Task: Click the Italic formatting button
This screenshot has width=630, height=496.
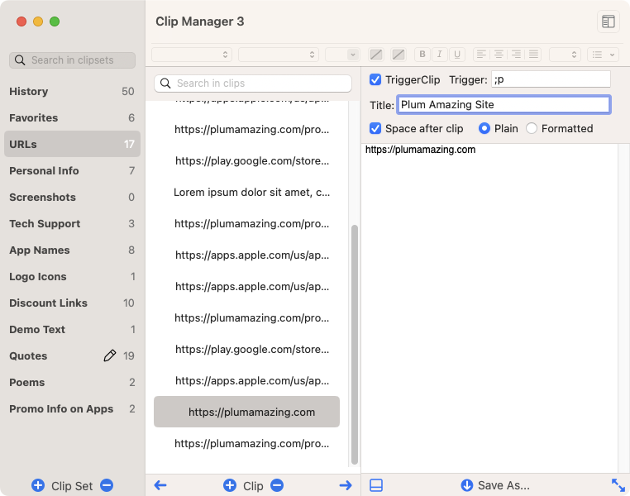Action: click(x=440, y=55)
